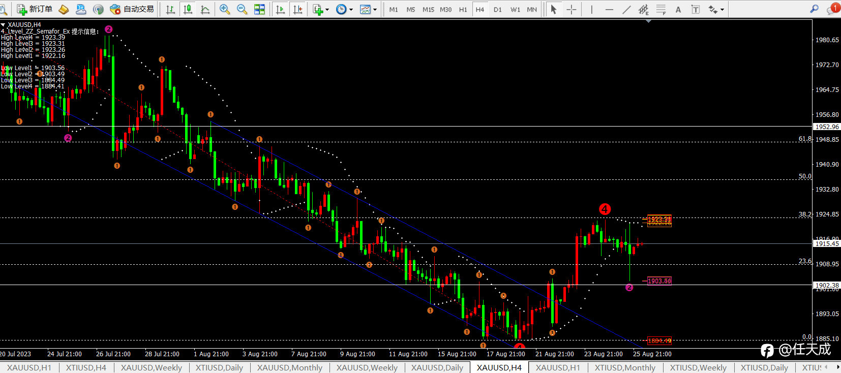Image resolution: width=841 pixels, height=373 pixels.
Task: Toggle the 自动交易 AutoTrading button
Action: pos(132,9)
